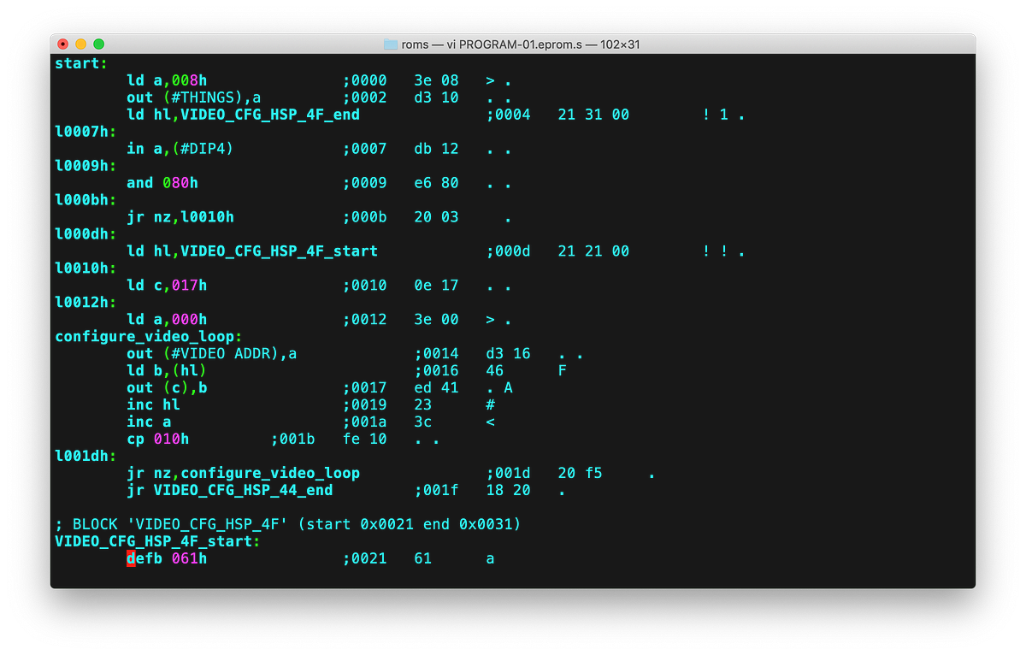The width and height of the screenshot is (1026, 655).
Task: Click the ';0014' address comment
Action: (437, 354)
